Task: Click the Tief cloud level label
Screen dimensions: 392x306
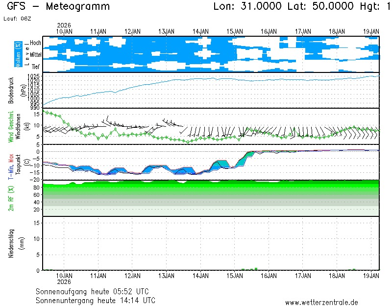Action: click(36, 66)
